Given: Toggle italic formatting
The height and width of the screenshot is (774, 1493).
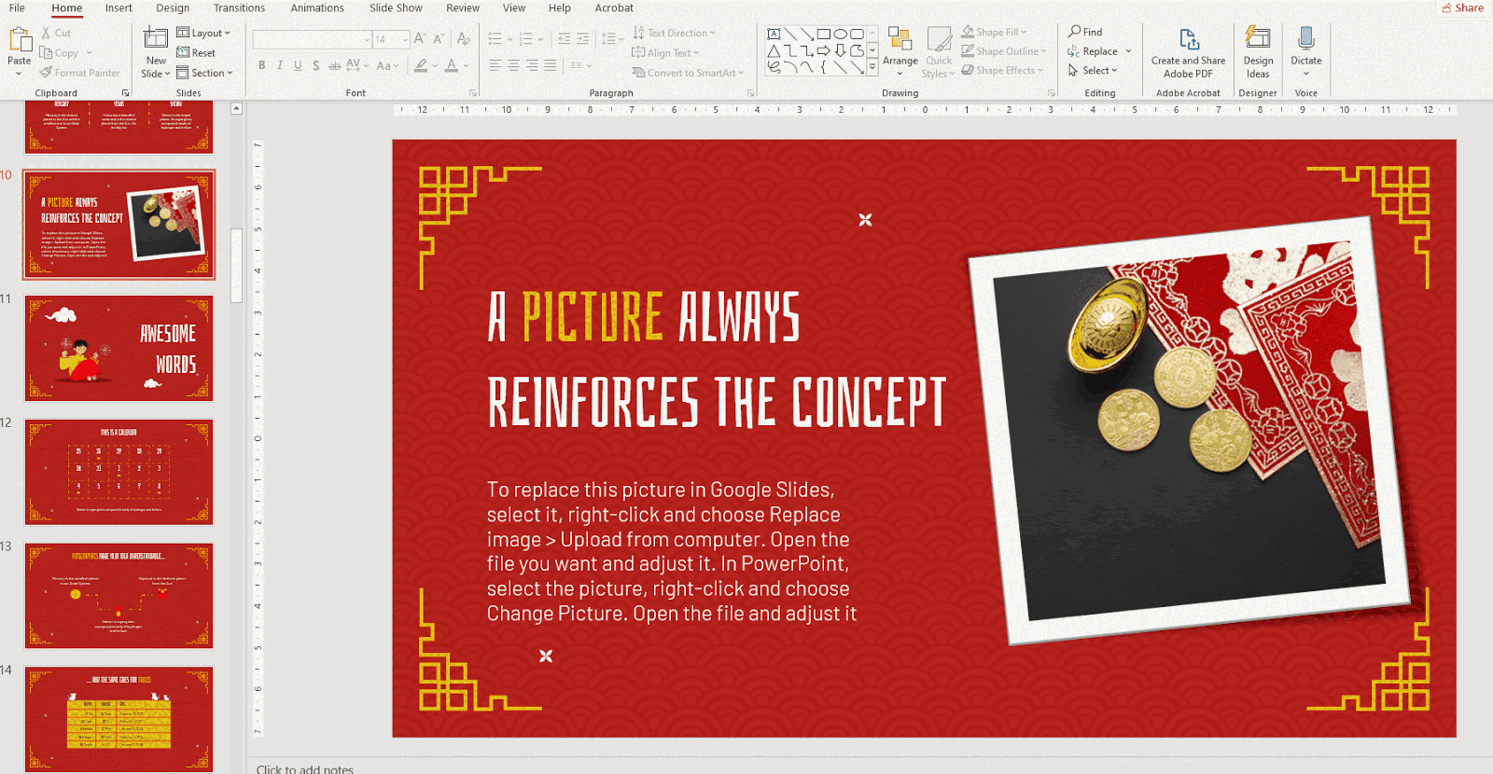Looking at the screenshot, I should 280,65.
